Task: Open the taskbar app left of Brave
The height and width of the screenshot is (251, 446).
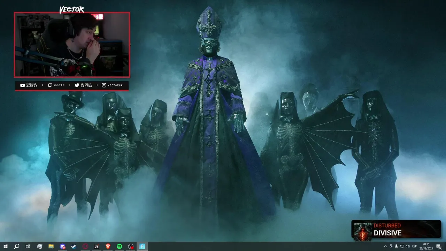Action: click(97, 246)
